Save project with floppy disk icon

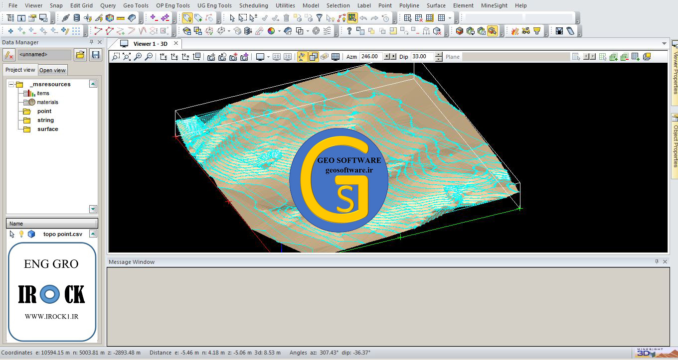(95, 55)
